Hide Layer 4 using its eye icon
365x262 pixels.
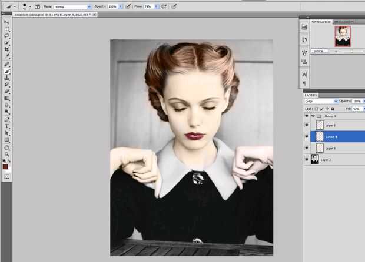[307, 136]
